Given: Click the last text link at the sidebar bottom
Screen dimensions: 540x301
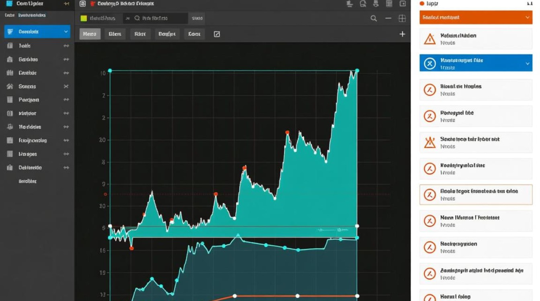Looking at the screenshot, I should (x=27, y=181).
